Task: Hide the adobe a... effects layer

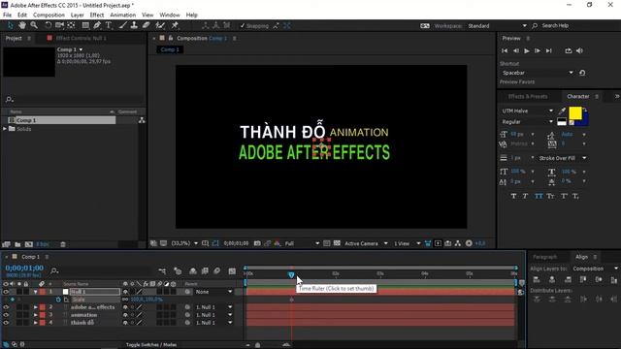Action: pyautogui.click(x=6, y=307)
